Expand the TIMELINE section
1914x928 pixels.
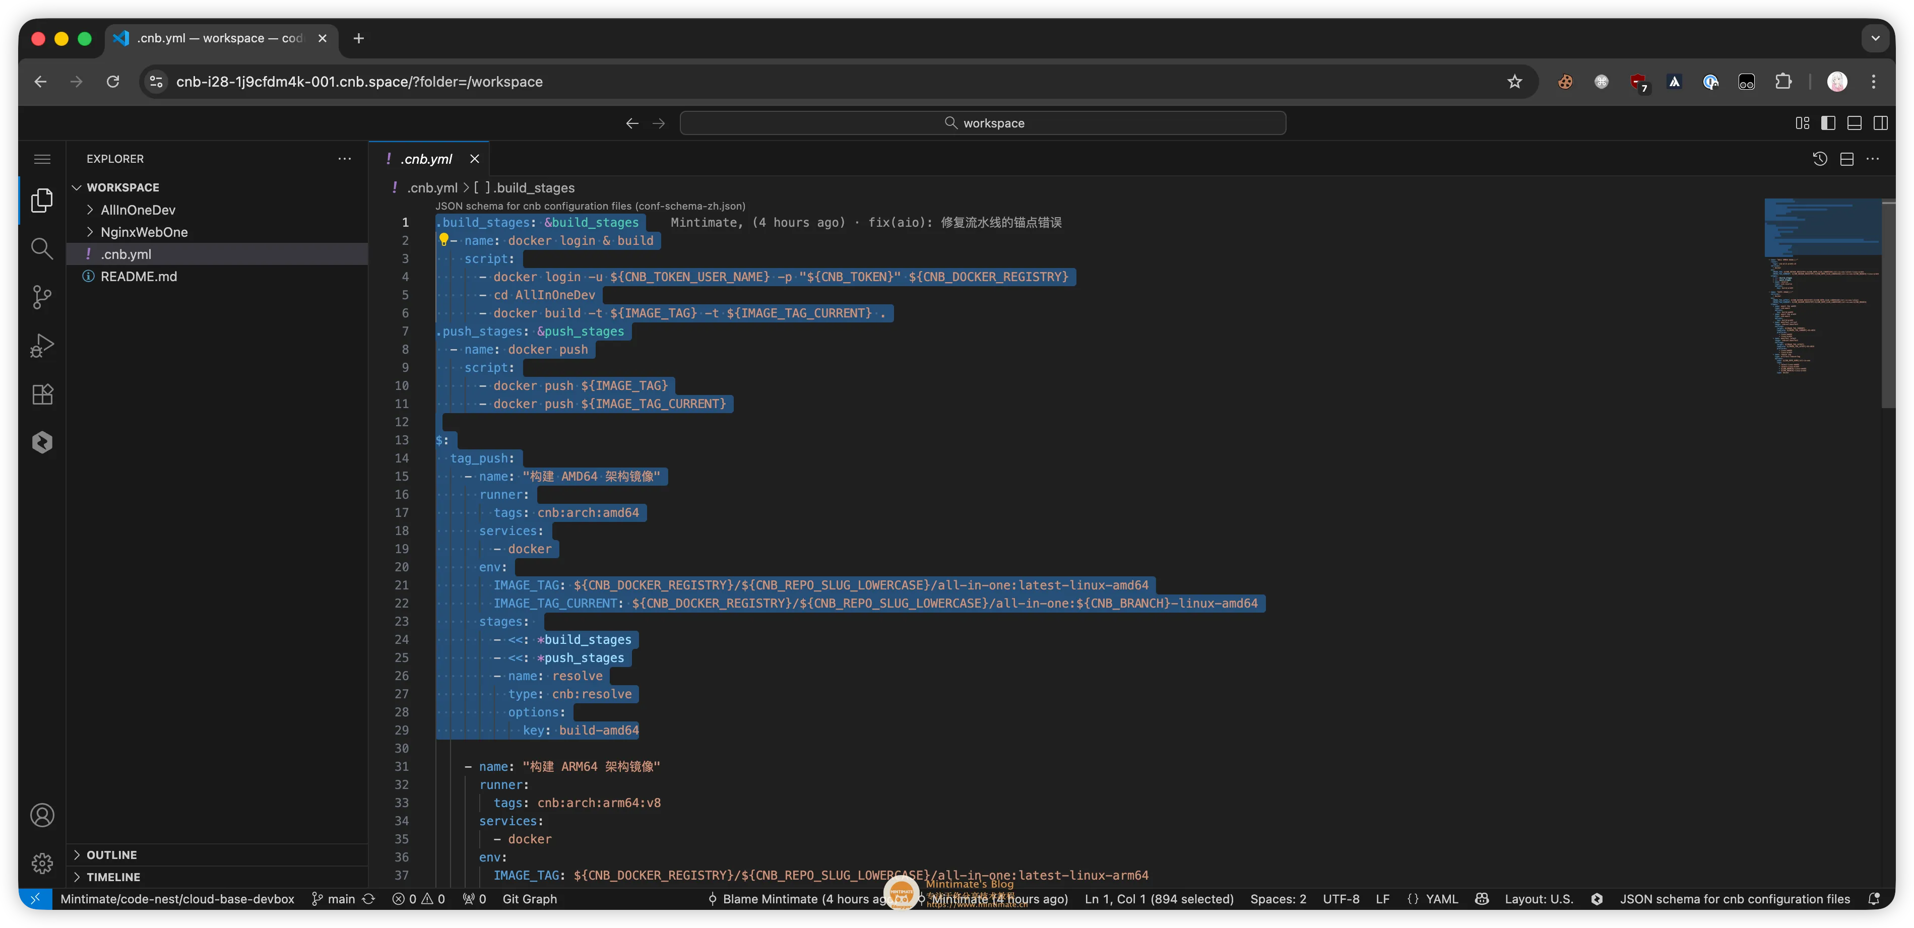113,877
